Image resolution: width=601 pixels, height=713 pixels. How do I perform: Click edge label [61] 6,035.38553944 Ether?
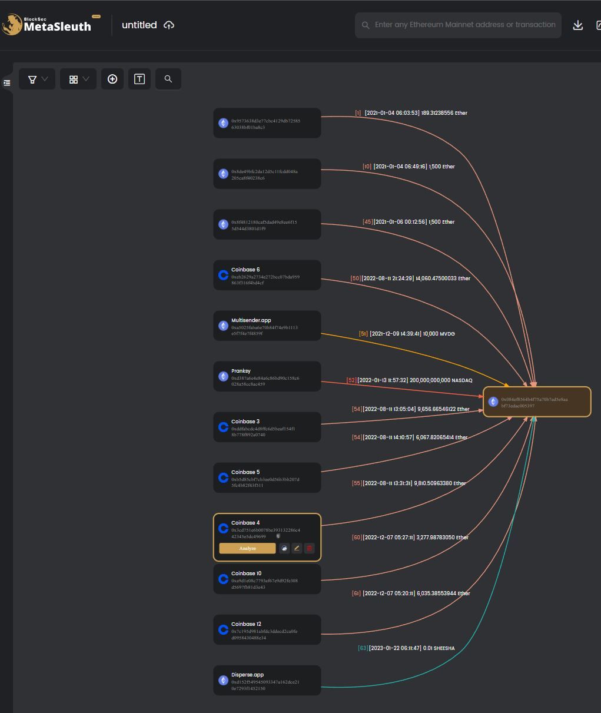[x=411, y=593]
